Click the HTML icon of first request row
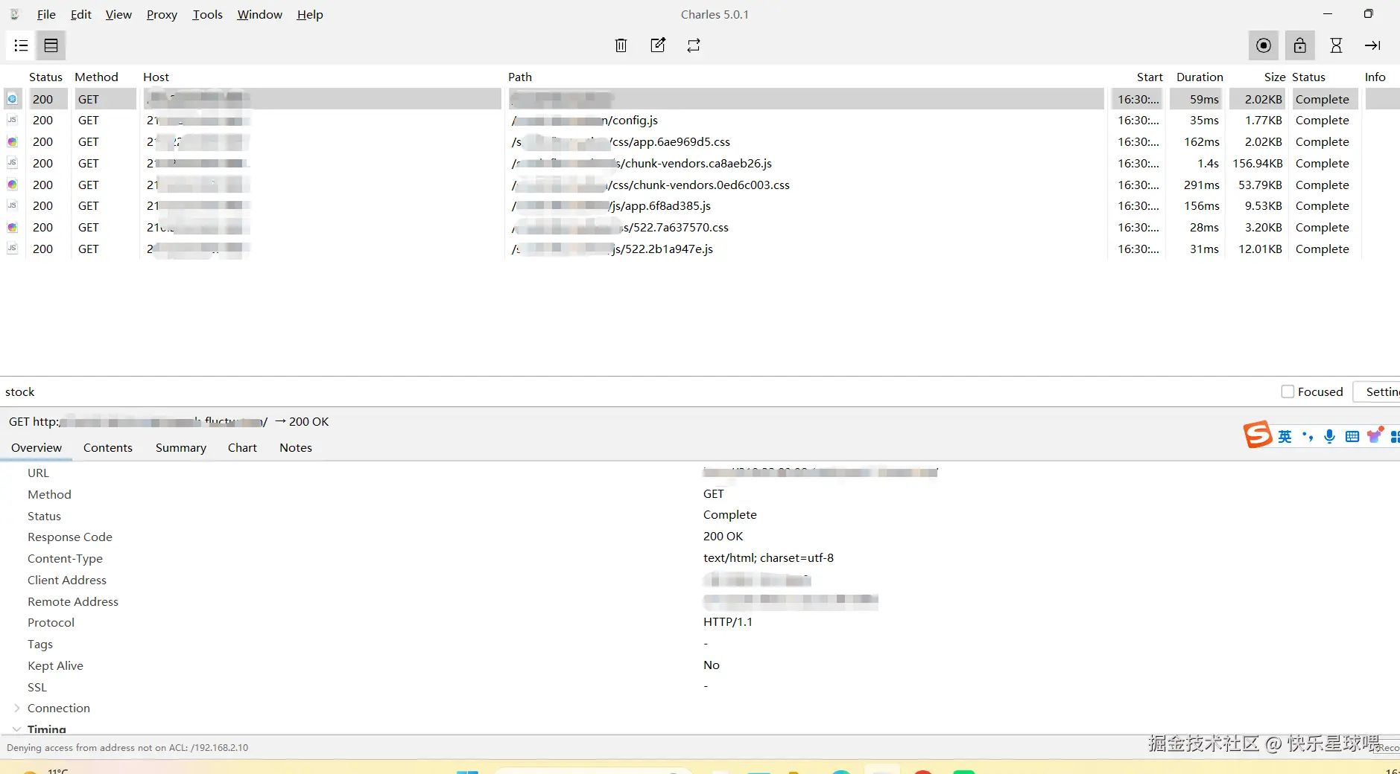 point(12,99)
